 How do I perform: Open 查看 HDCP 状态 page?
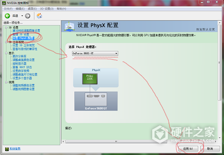(x=22, y=67)
